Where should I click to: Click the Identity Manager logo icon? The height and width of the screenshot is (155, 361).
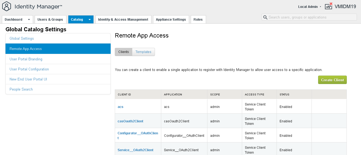(7, 6)
